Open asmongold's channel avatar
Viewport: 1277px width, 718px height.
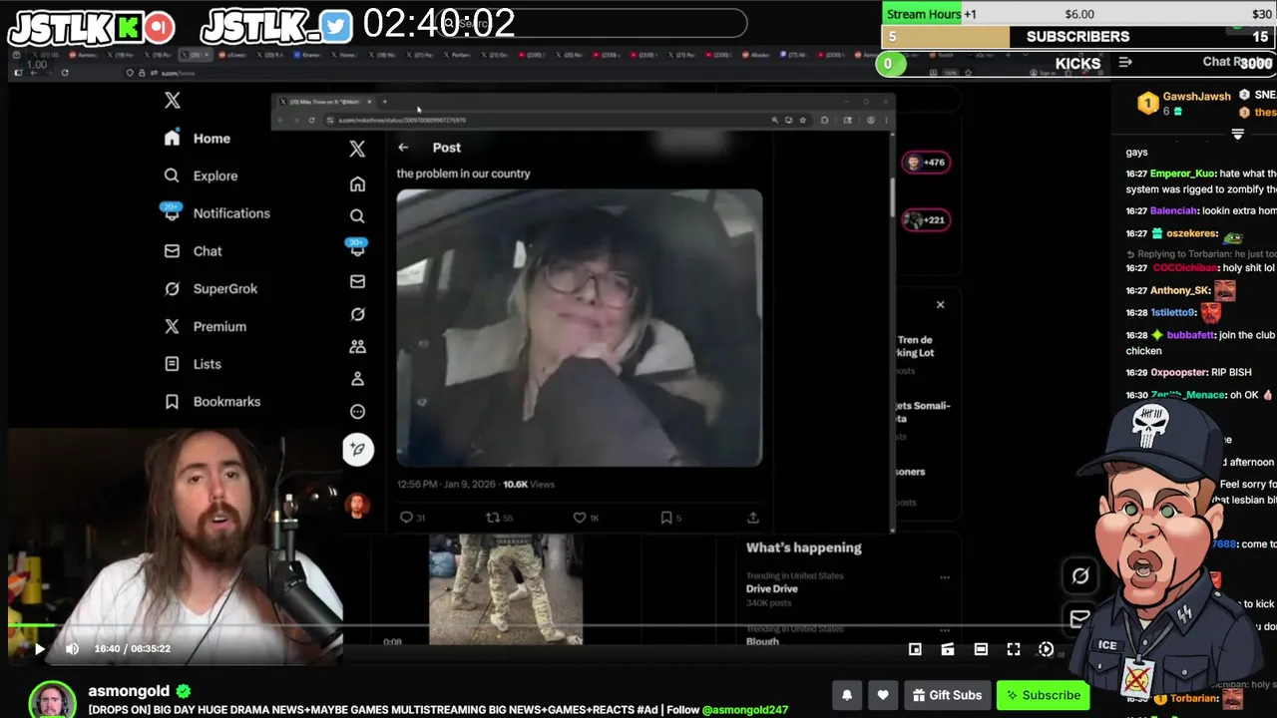click(52, 700)
